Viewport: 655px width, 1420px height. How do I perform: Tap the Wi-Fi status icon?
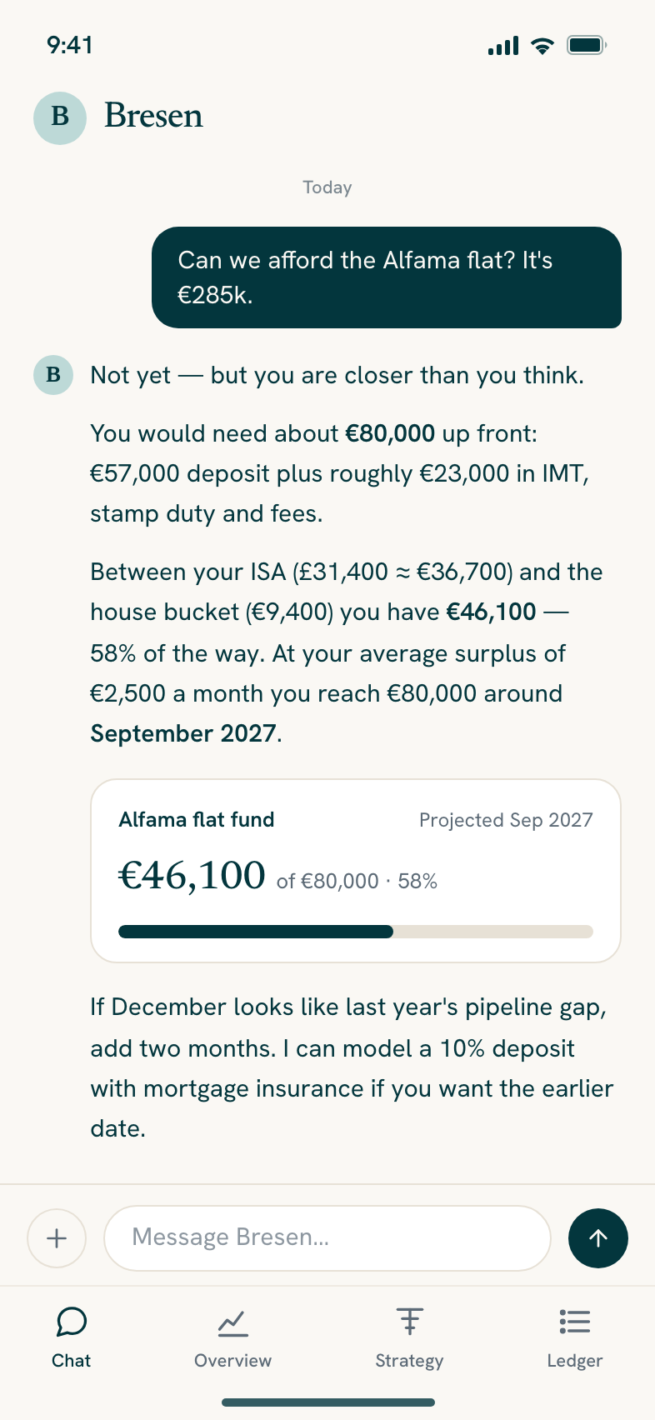[542, 46]
